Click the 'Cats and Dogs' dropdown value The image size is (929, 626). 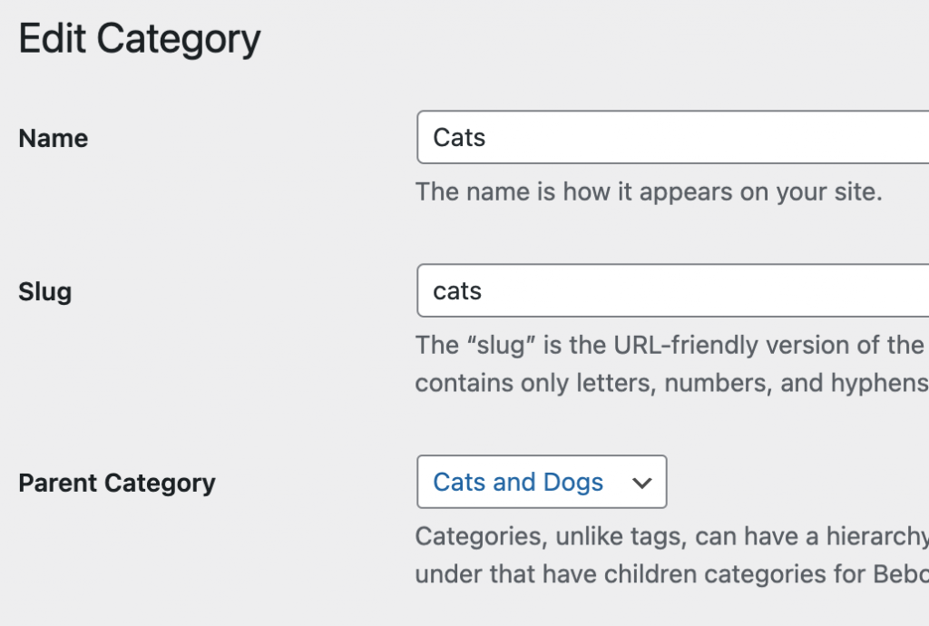517,482
